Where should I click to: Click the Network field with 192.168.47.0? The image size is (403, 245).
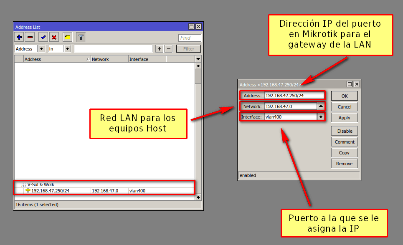click(291, 106)
